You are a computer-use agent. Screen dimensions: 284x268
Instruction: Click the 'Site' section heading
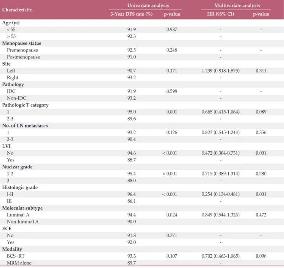point(6,64)
